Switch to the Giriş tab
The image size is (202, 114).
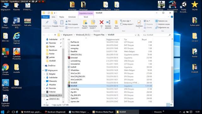point(53,17)
